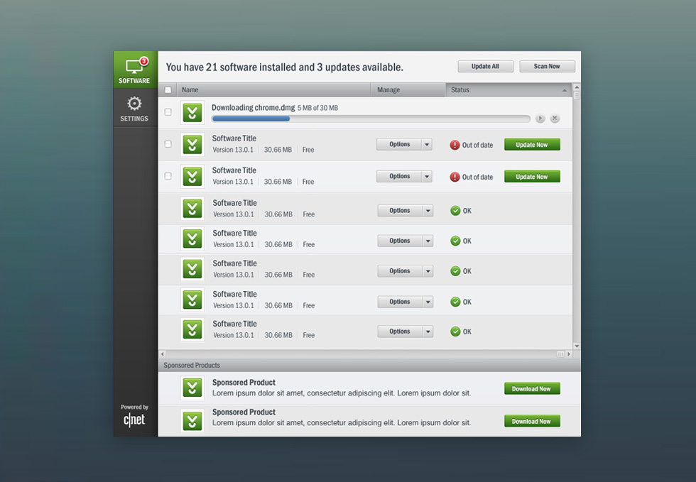The image size is (696, 482).
Task: Click the first green OK checkmark status icon
Action: [455, 211]
